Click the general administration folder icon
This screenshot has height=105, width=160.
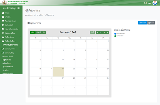3,53
